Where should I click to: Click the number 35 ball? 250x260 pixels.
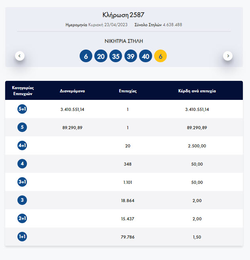pyautogui.click(x=116, y=56)
